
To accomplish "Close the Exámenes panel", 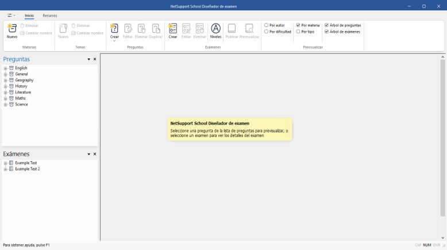I will pyautogui.click(x=95, y=154).
